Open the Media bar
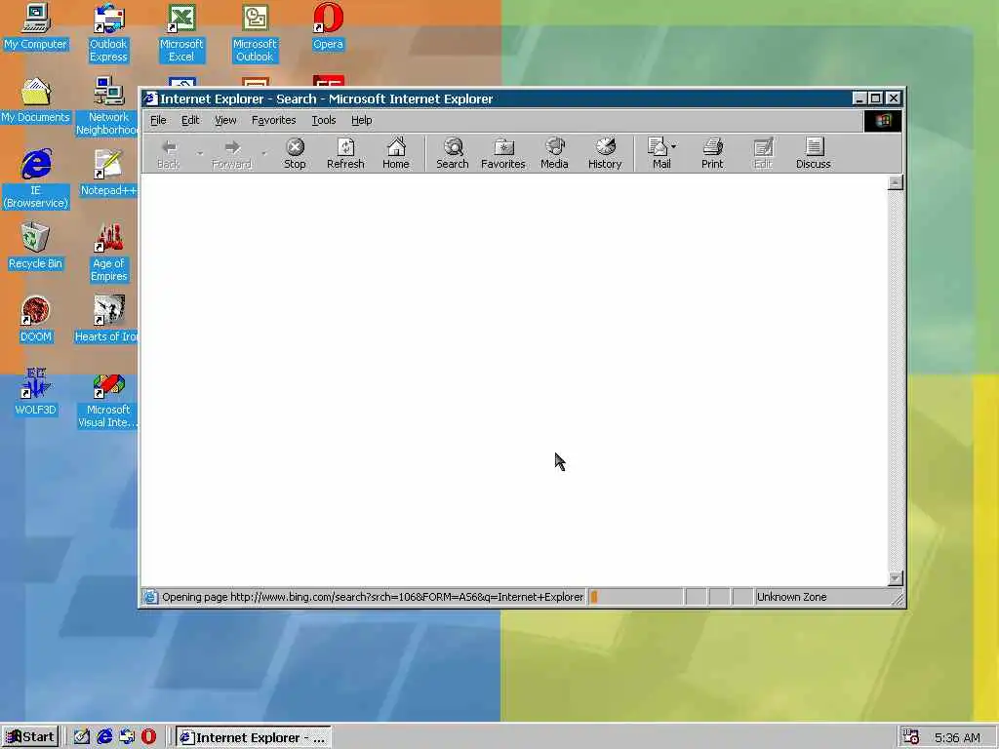The height and width of the screenshot is (749, 999). point(554,153)
